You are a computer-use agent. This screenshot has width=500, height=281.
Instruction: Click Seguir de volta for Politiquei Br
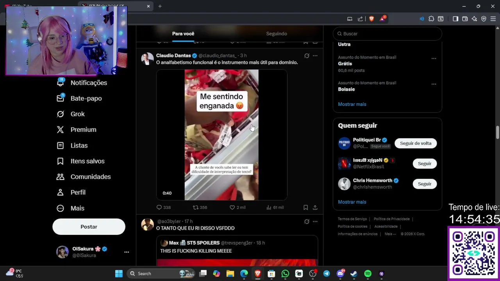(x=416, y=143)
